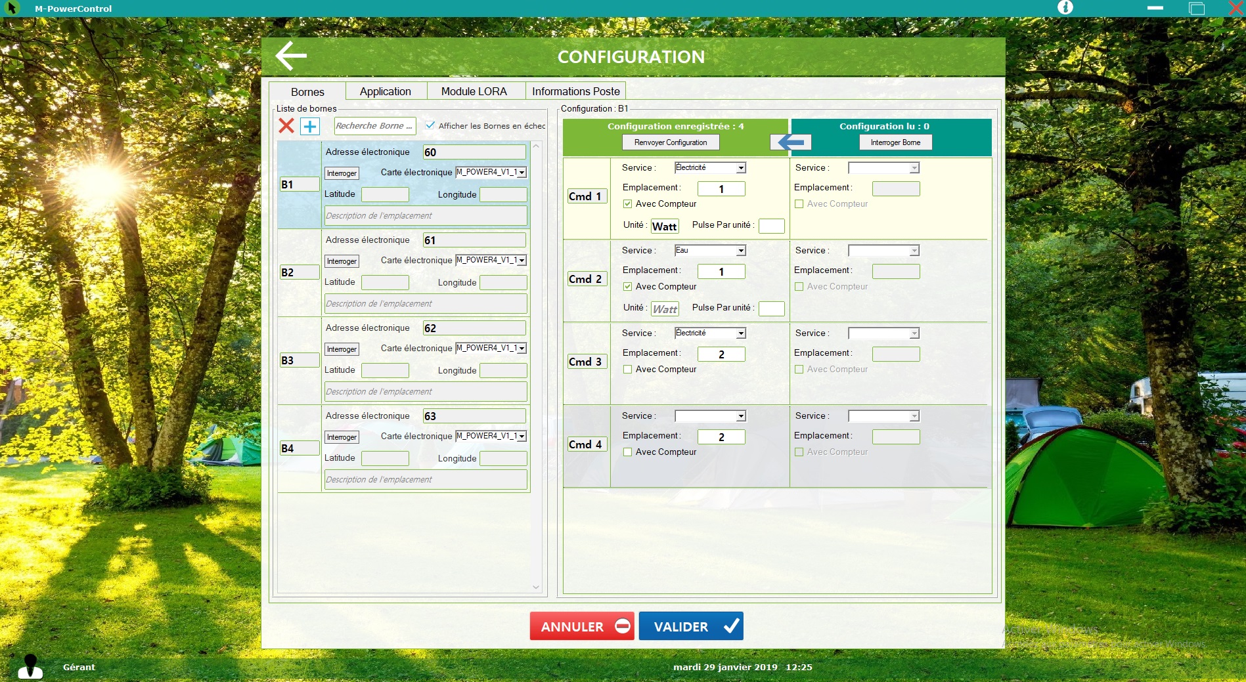Viewport: 1246px width, 682px height.
Task: Click the restore window icon in title bar
Action: 1196,8
